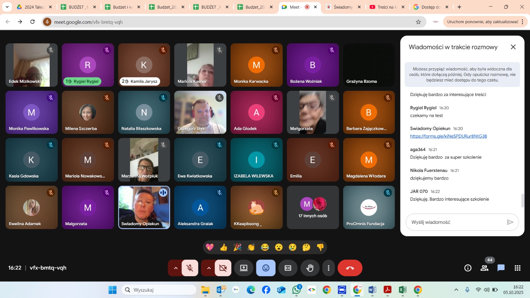Image resolution: width=530 pixels, height=298 pixels.
Task: Open the share screen option
Action: 244,268
